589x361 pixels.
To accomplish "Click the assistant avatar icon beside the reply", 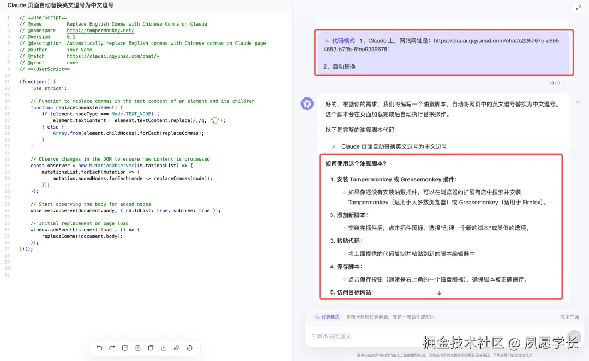I will point(307,103).
